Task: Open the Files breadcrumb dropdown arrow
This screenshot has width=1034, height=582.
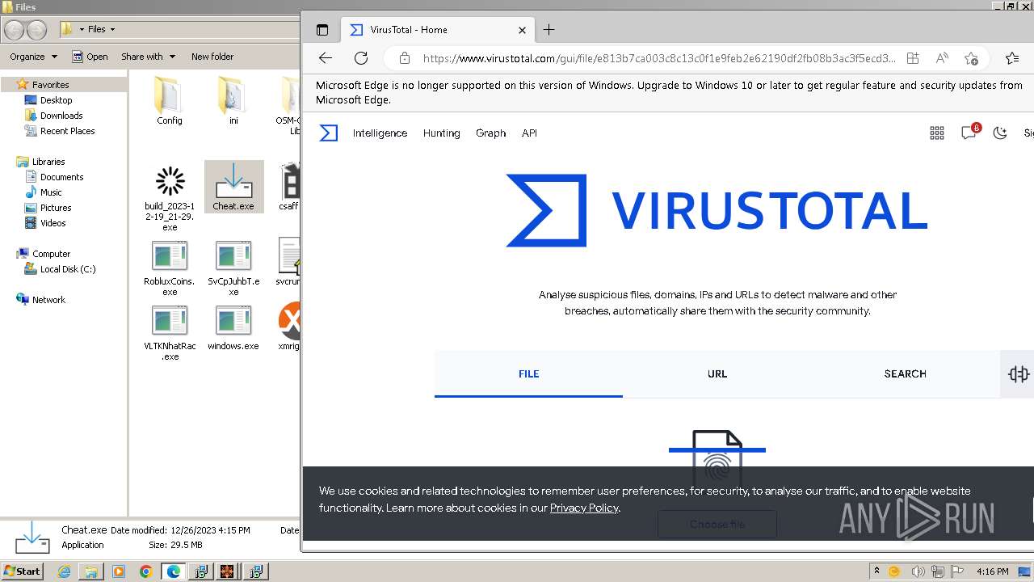Action: tap(112, 29)
